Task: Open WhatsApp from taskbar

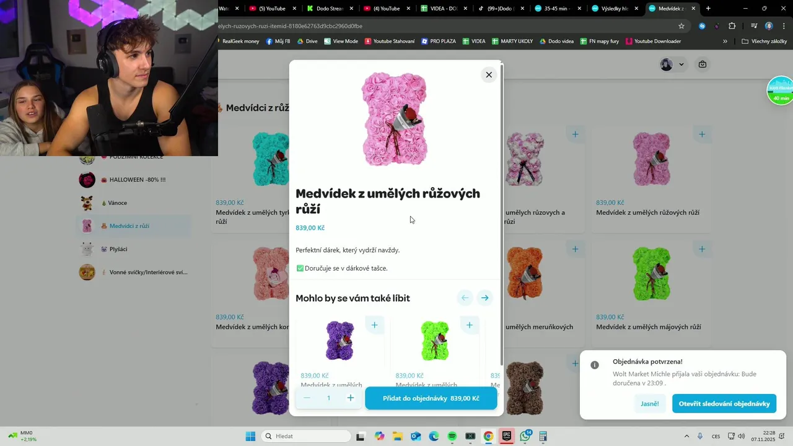Action: [x=525, y=436]
